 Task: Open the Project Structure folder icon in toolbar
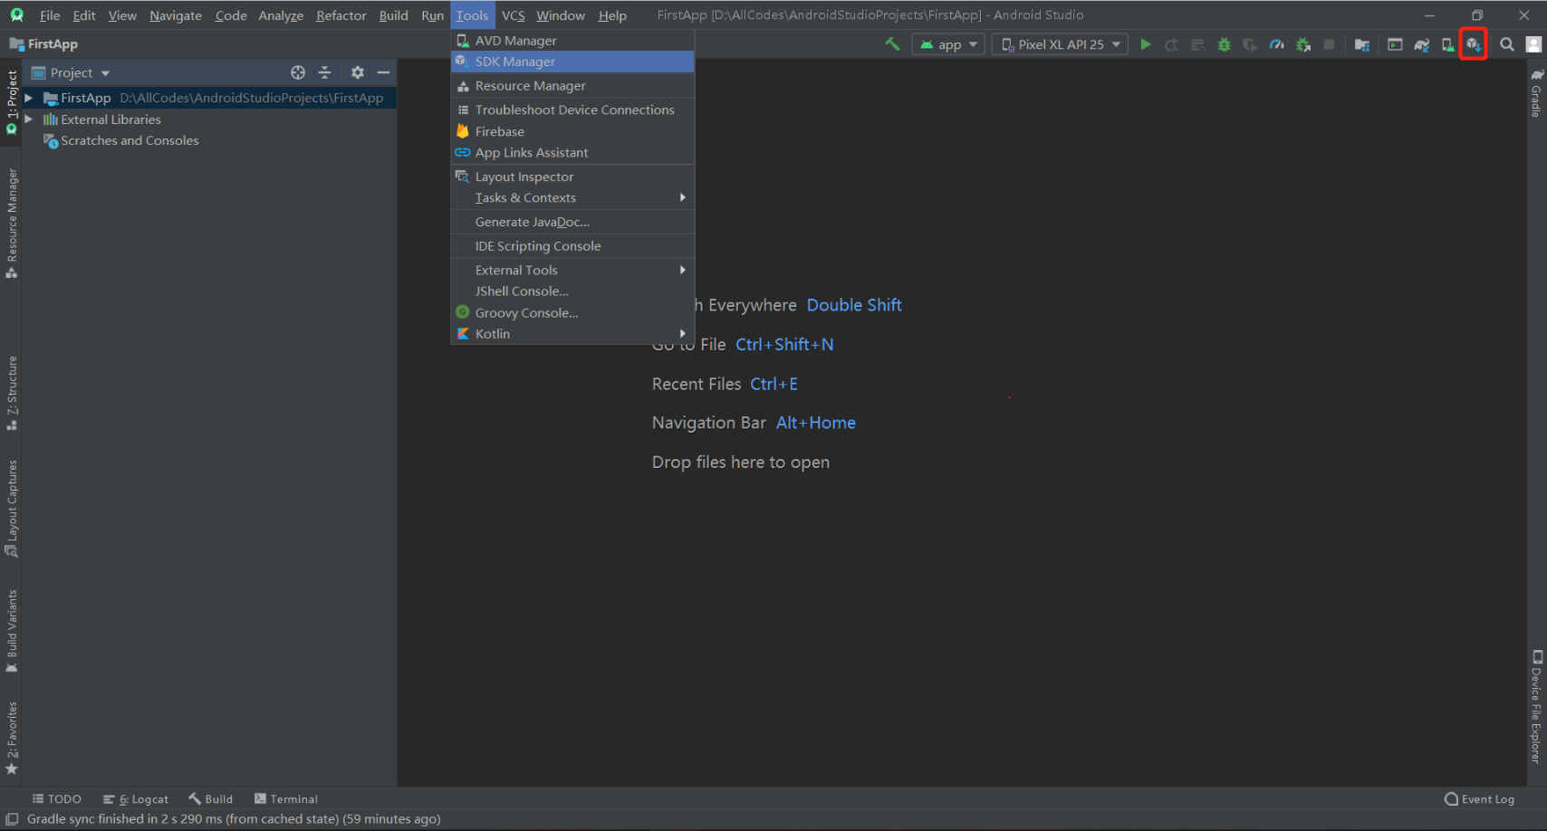(x=1361, y=44)
